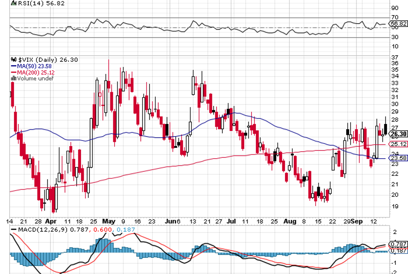Click the Jul label on the date axis
The height and width of the screenshot is (274, 408).
point(231,221)
